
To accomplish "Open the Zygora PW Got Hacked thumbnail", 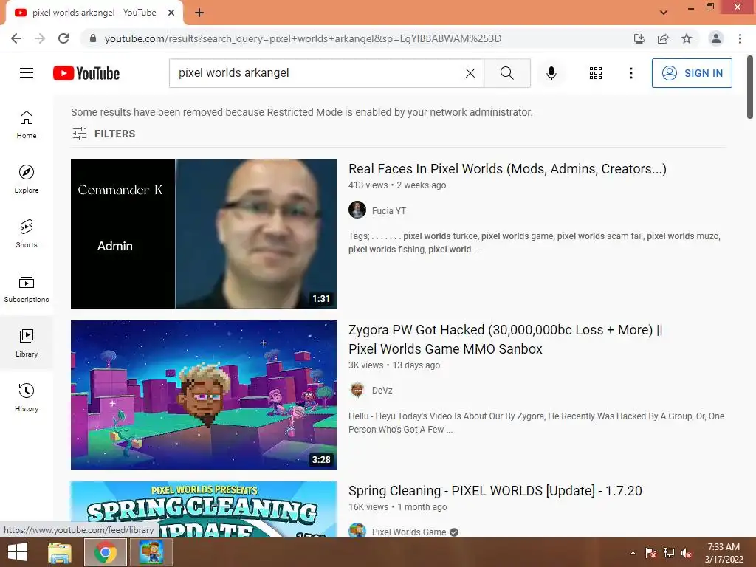I will pyautogui.click(x=204, y=395).
